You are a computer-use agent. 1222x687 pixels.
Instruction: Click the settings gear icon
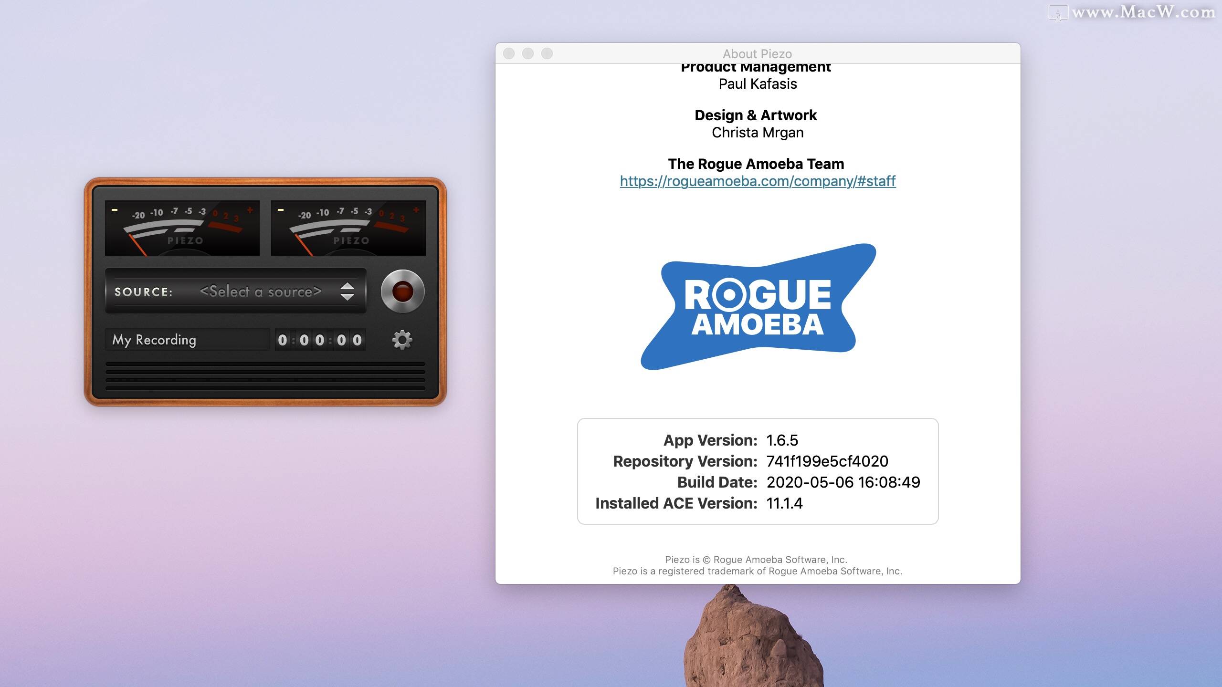click(403, 339)
